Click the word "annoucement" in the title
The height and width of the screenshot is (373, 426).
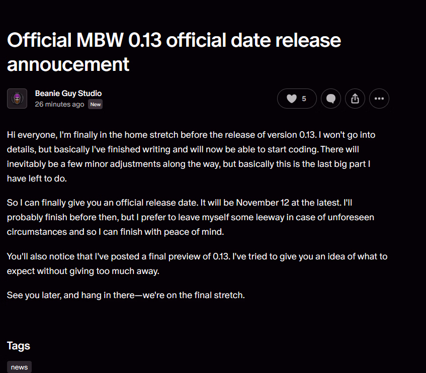tap(68, 64)
